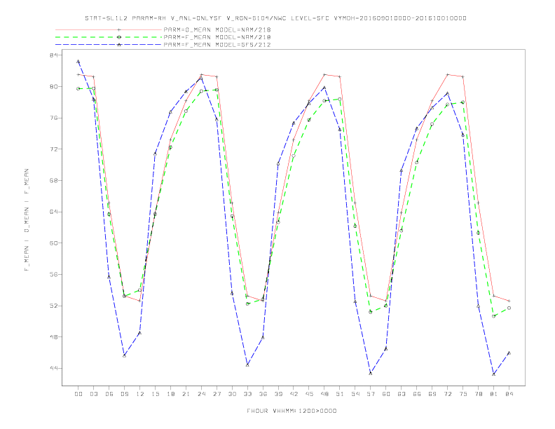Click the red observed-mean plus marker at hour 84
Viewport: 555px width, 429px height.
(509, 301)
